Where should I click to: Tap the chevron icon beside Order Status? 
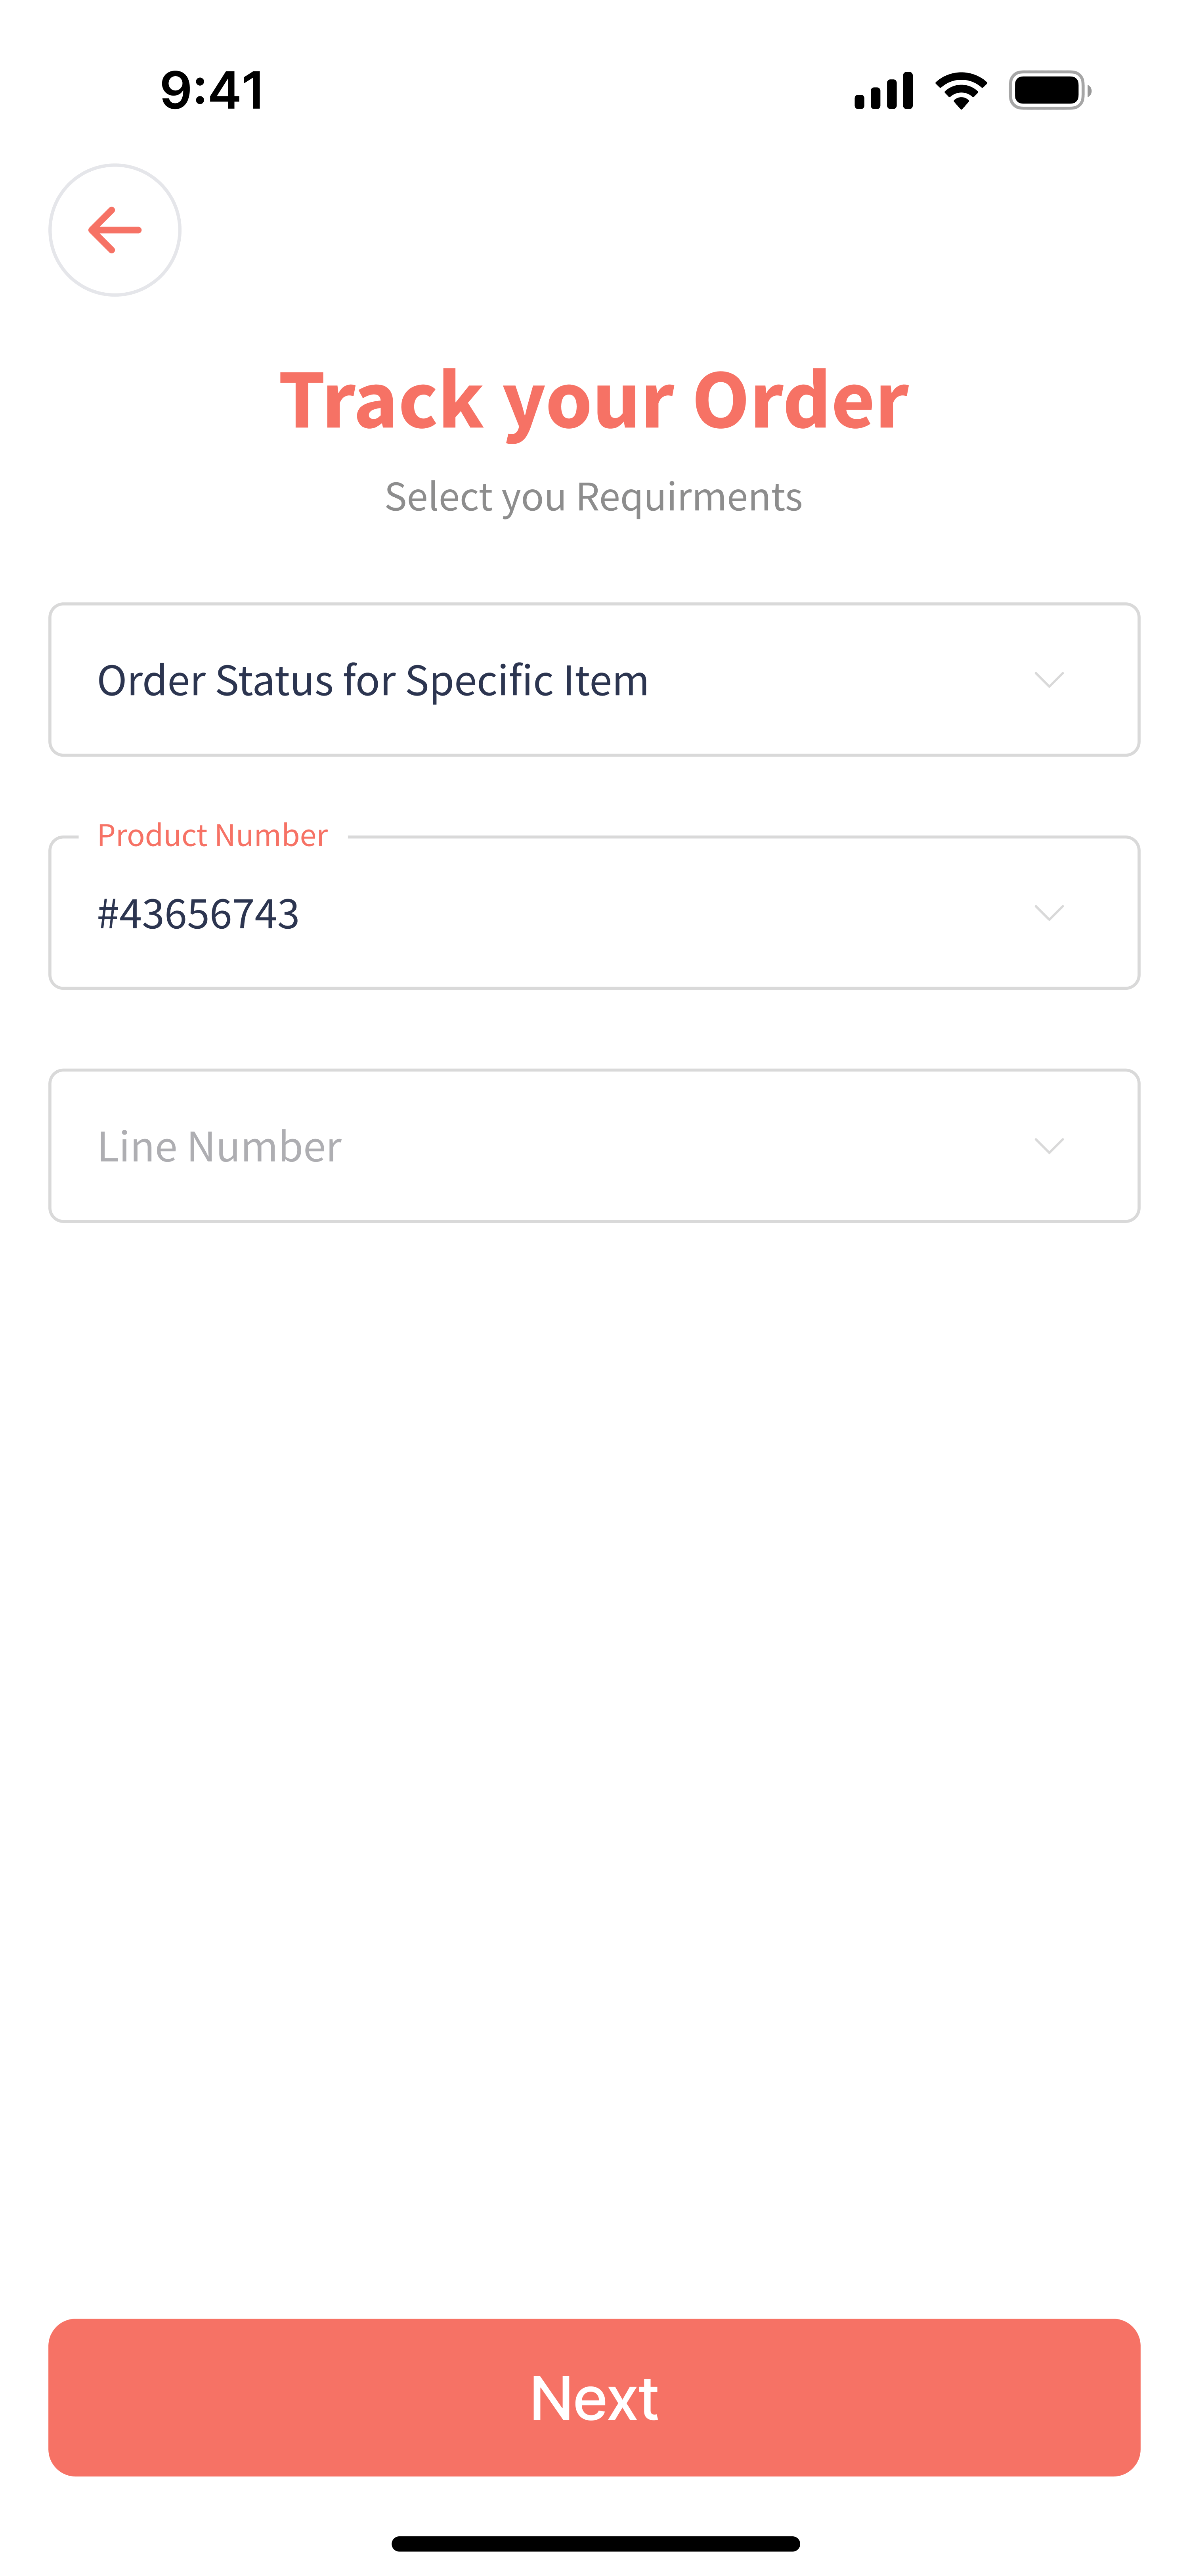[x=1048, y=680]
